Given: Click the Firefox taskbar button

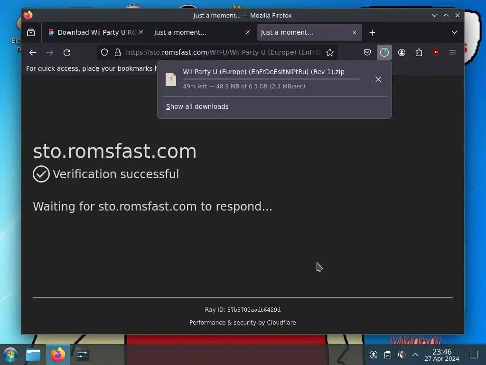Looking at the screenshot, I should point(58,355).
